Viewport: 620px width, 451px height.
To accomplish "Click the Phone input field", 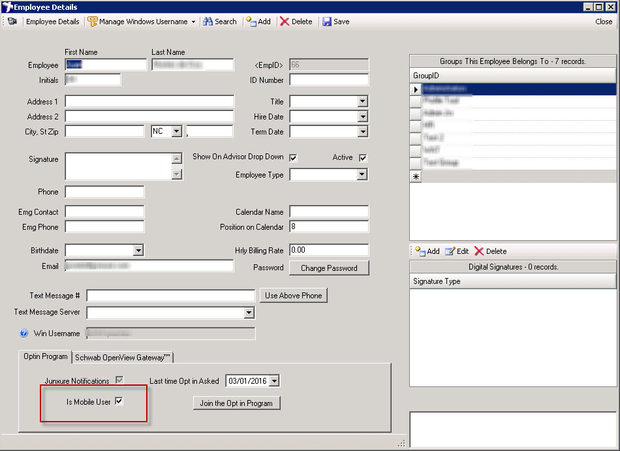I will tap(105, 192).
